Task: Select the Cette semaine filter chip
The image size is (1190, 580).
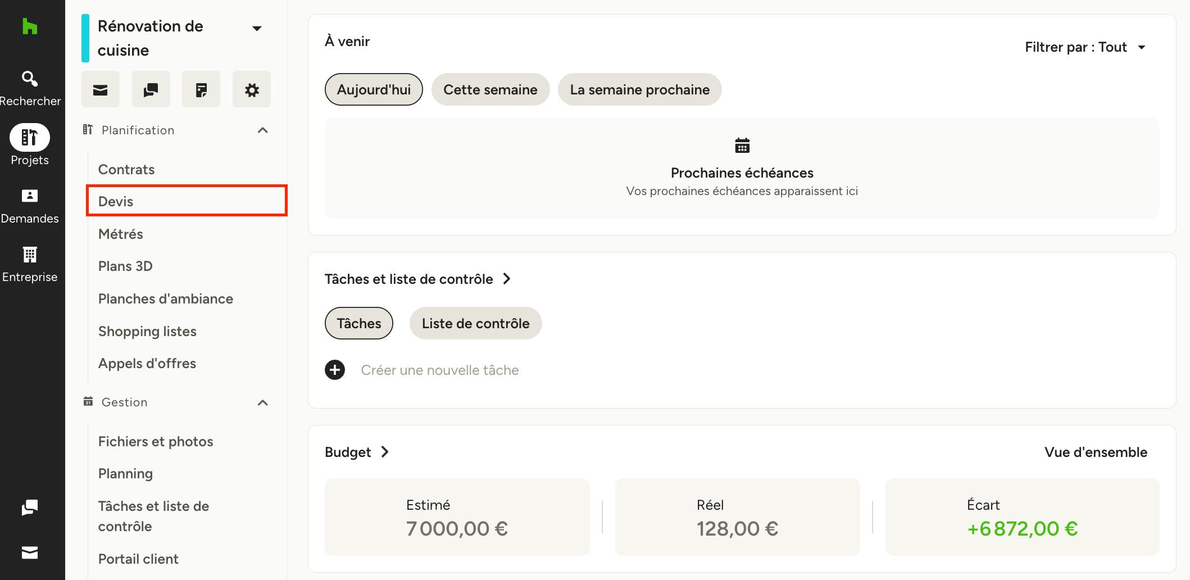Action: click(x=490, y=89)
